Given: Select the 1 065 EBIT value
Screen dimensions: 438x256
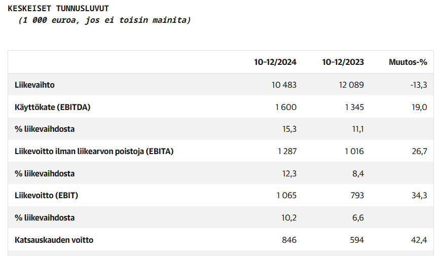Looking at the screenshot, I should coord(286,195).
